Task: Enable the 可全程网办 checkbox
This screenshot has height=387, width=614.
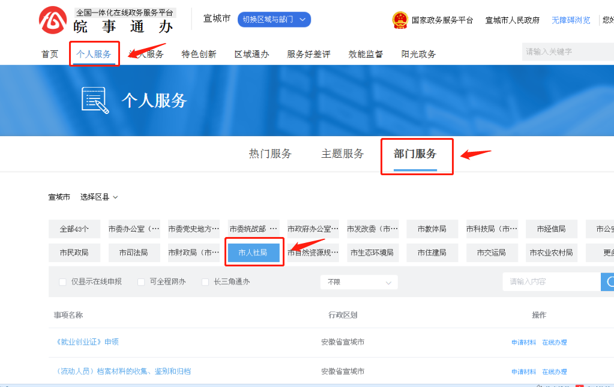Action: [x=142, y=282]
